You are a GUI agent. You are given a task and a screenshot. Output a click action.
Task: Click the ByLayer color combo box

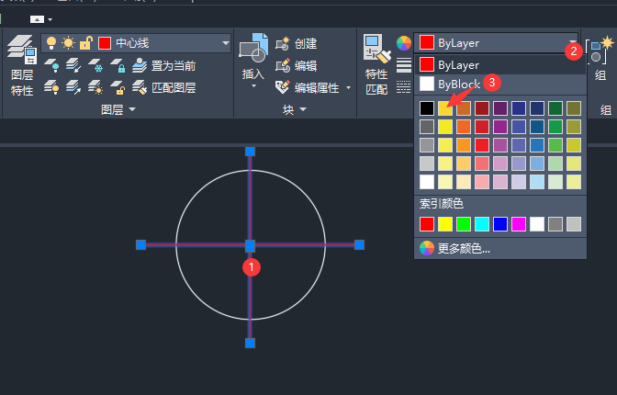tap(496, 42)
